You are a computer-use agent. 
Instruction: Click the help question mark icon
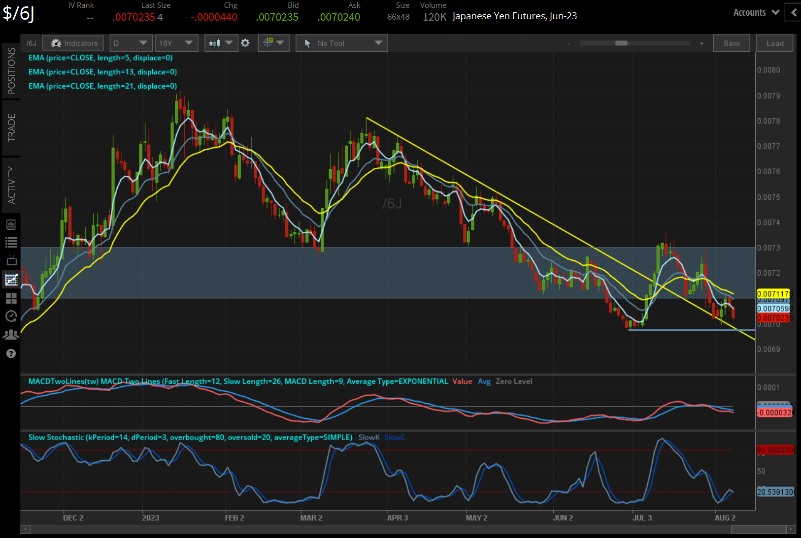point(11,353)
